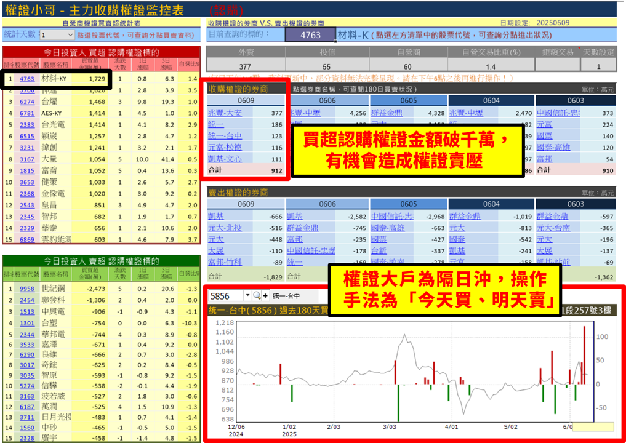626x443 pixels.
Task: Open stock code 1513 中興電
Action: click(27, 312)
